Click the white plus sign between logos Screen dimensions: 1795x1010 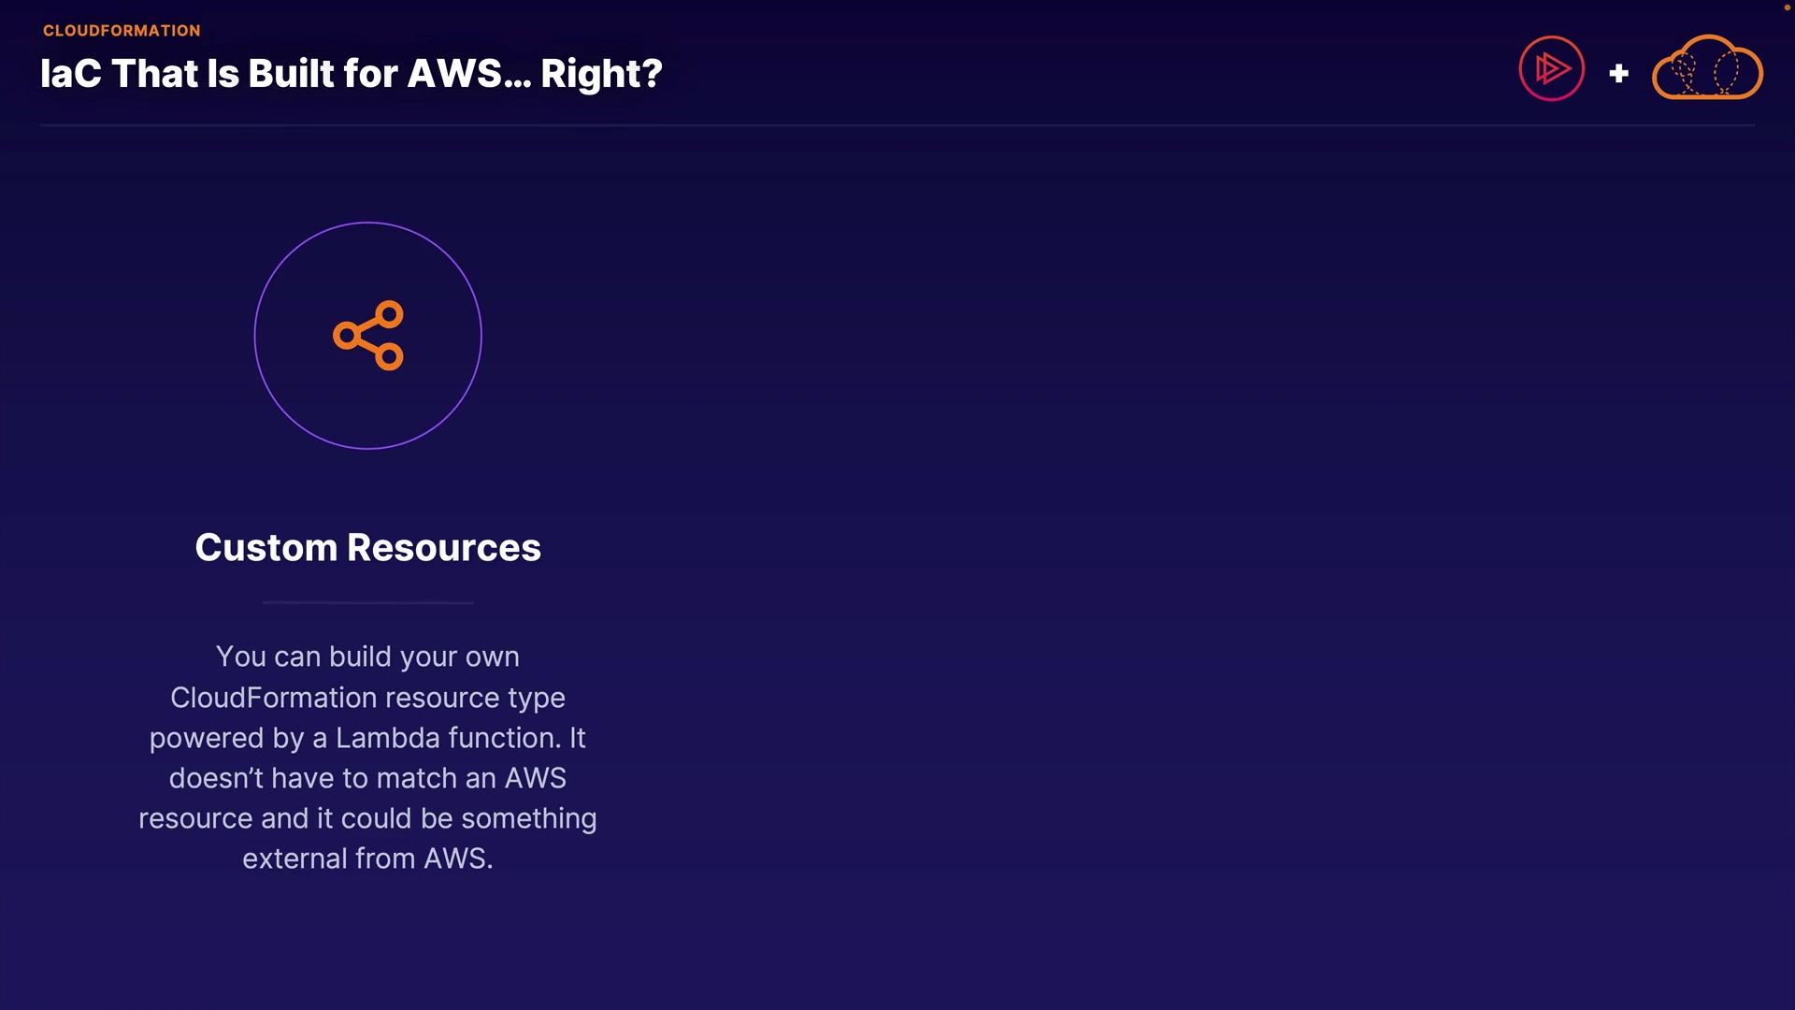point(1619,73)
